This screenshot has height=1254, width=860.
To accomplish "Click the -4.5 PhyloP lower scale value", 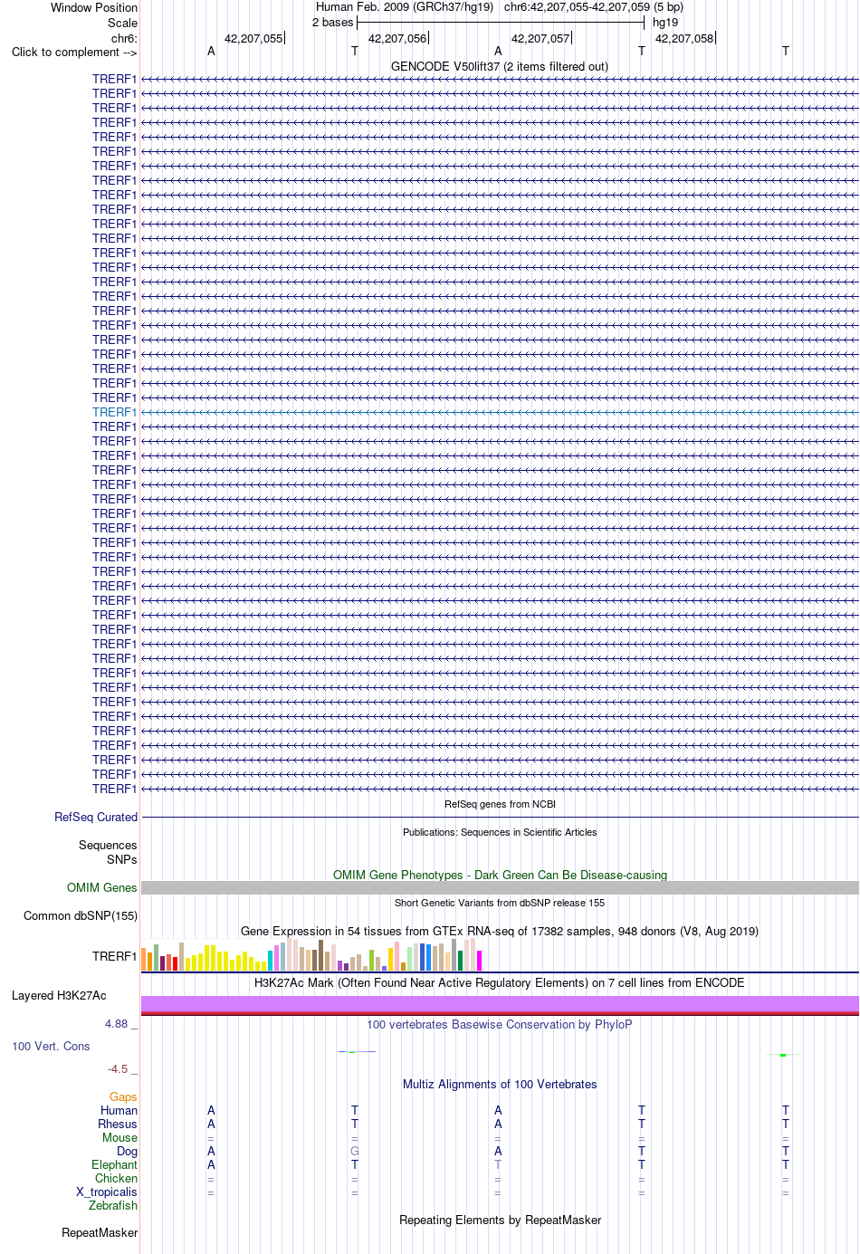I will coord(118,1068).
